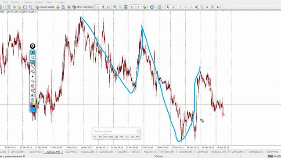Click the lightbulb button above the drawing palette

(32, 46)
